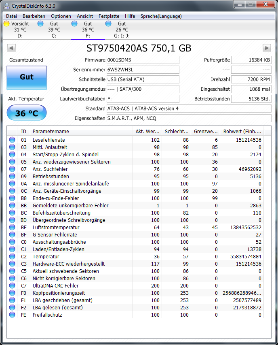Image resolution: width=278 pixels, height=345 pixels.
Task: Click the Eingeschaltet field 1068 mal
Action: [x=251, y=89]
